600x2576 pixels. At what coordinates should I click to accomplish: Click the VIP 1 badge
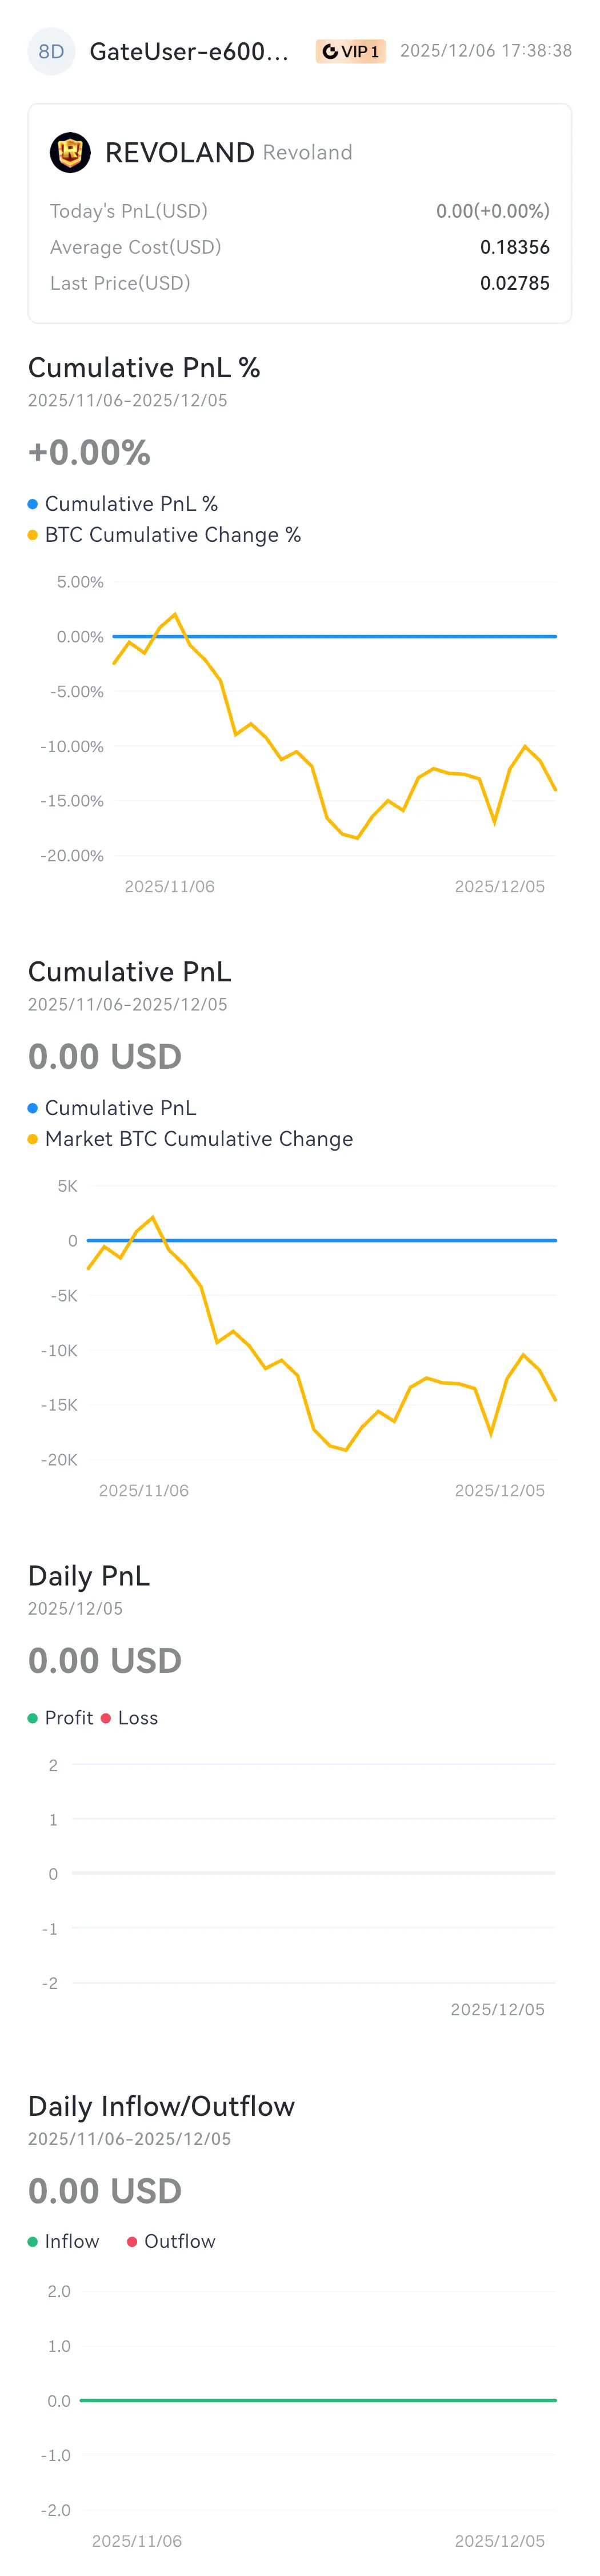(x=350, y=51)
